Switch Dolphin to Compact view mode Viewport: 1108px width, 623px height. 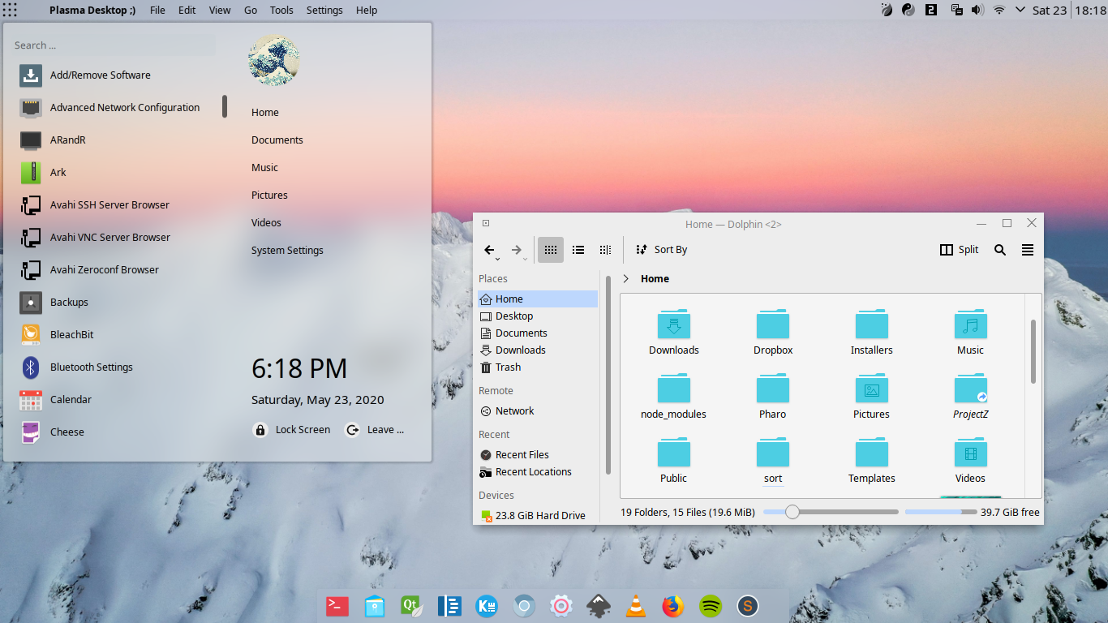click(x=578, y=250)
